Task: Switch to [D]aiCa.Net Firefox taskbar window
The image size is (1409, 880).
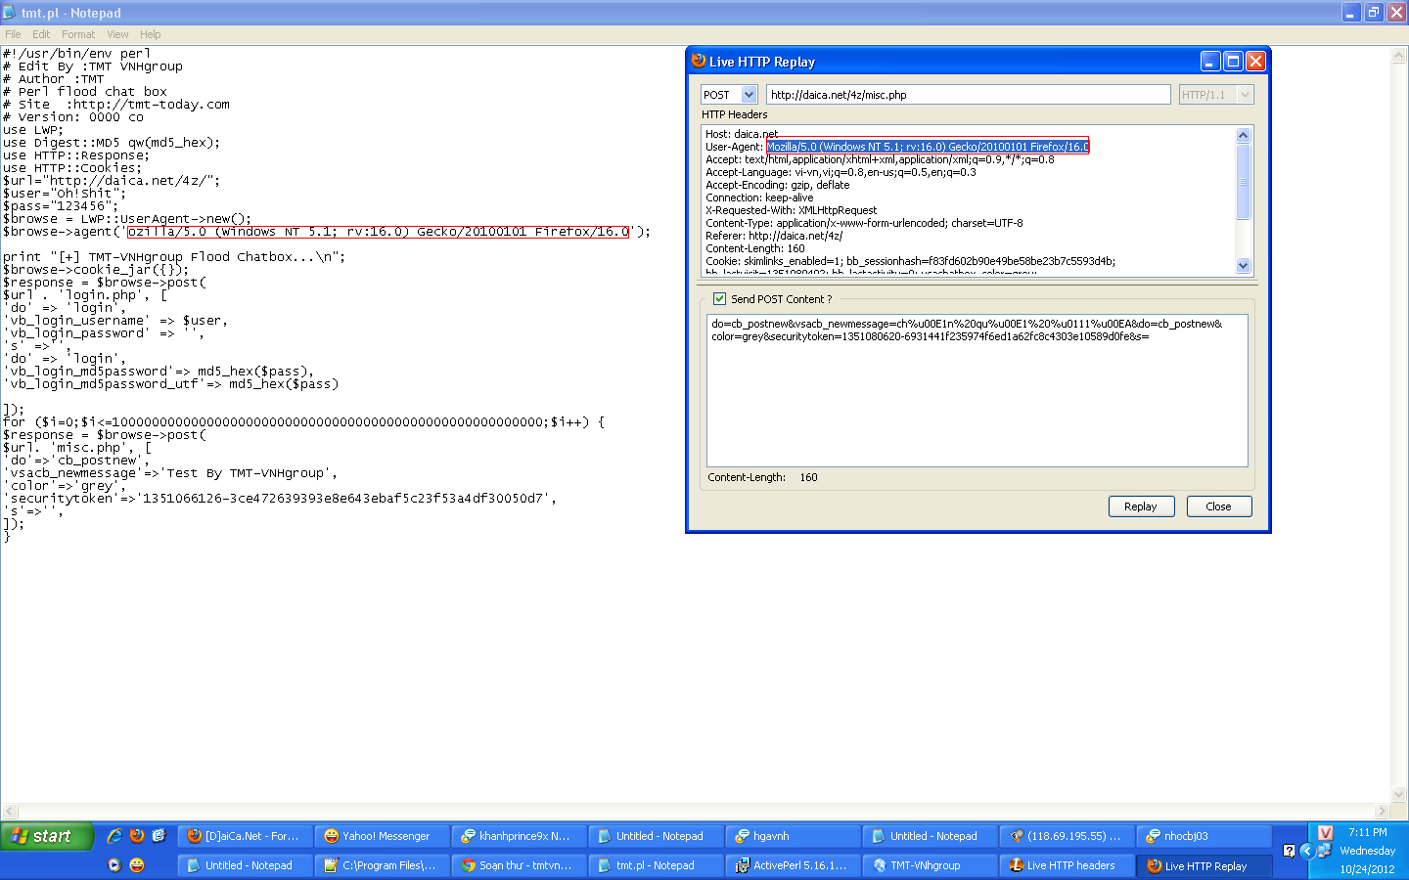Action: 246,836
